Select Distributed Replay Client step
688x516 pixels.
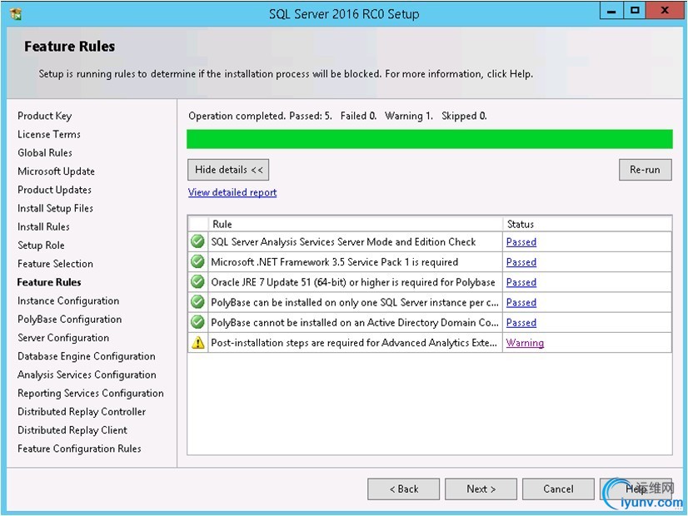(72, 430)
